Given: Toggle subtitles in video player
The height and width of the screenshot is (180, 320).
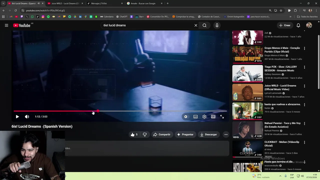Looking at the screenshot, I should (195, 117).
